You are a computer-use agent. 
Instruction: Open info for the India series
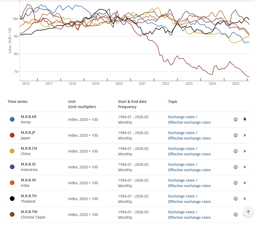236,183
